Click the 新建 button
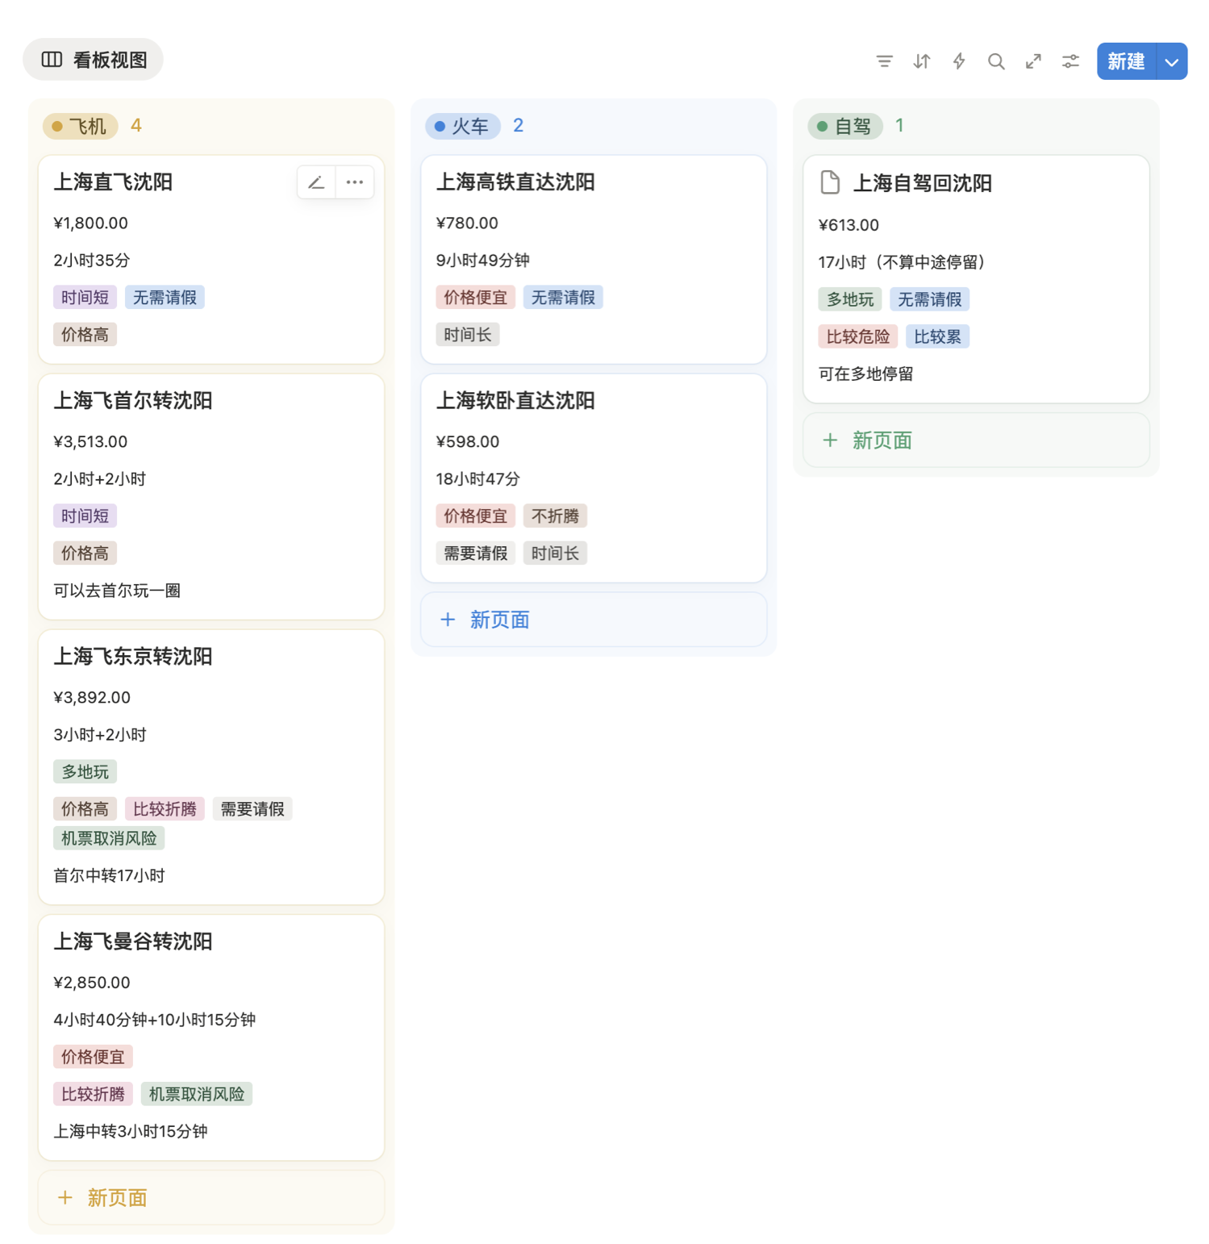The width and height of the screenshot is (1209, 1244). coord(1126,61)
